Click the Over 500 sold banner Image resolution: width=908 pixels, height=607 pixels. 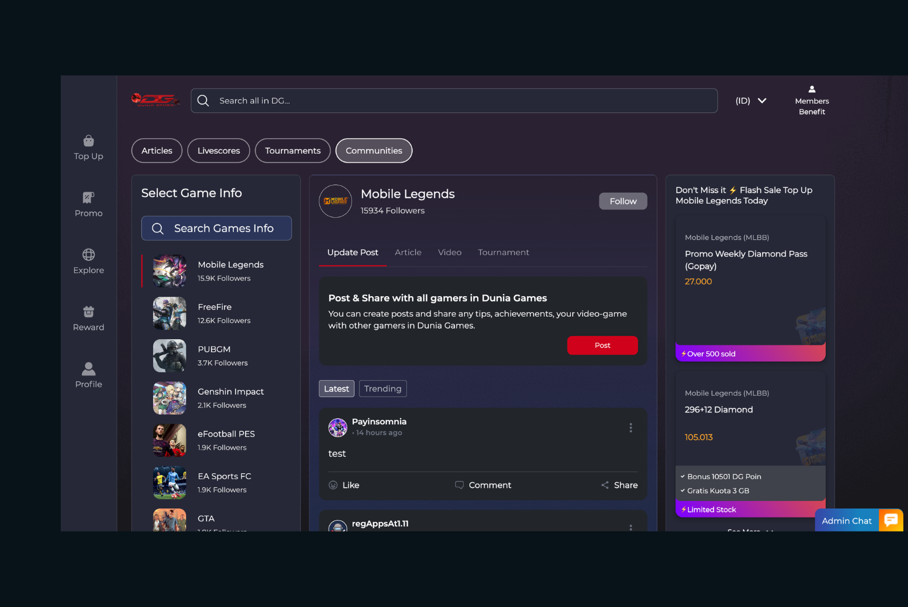(750, 353)
